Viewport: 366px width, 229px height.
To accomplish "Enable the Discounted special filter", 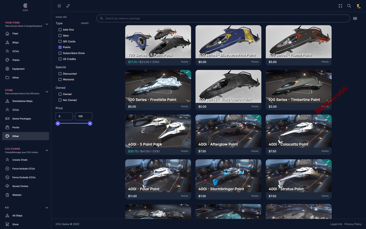I will click(60, 74).
